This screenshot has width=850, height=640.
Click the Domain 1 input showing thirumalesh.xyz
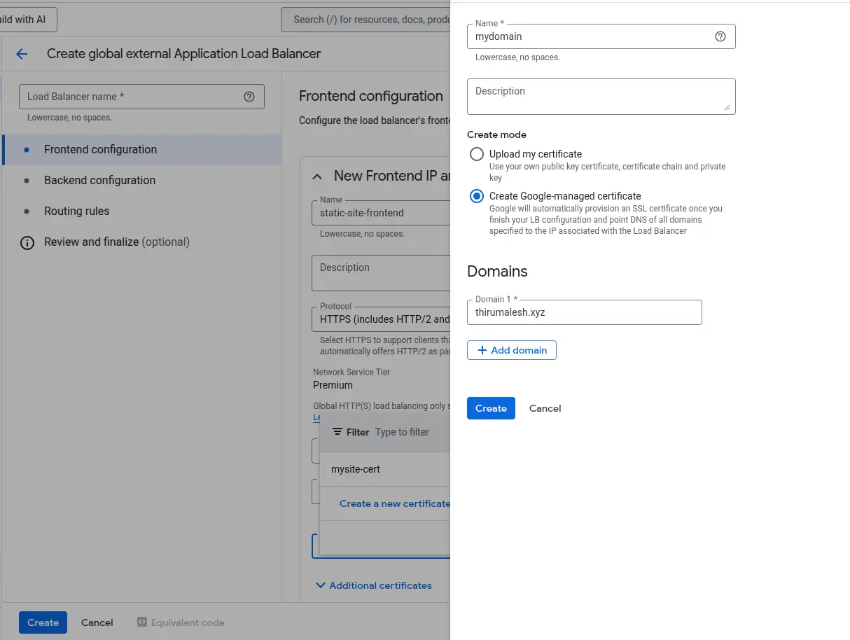tap(584, 312)
